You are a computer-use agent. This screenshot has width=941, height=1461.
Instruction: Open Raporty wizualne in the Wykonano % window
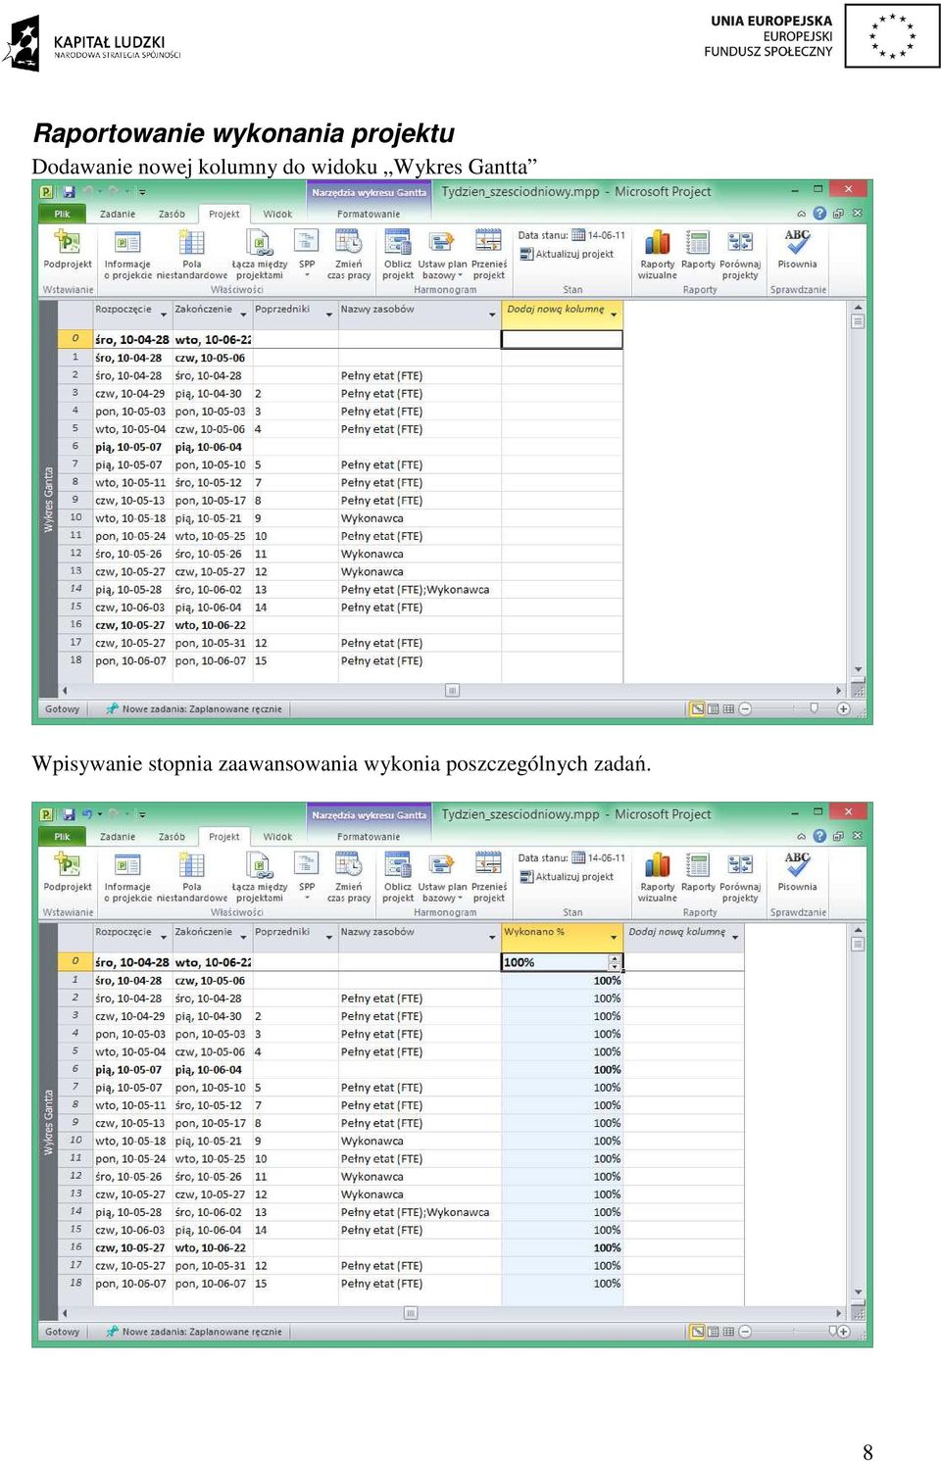pyautogui.click(x=658, y=876)
